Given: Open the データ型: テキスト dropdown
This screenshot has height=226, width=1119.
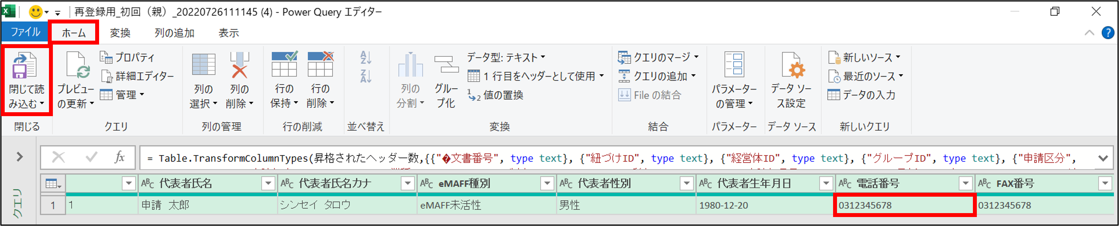Looking at the screenshot, I should click(x=506, y=57).
